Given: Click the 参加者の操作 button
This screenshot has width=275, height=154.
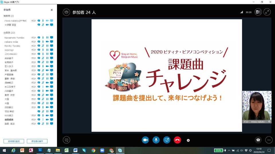Looking at the screenshot, I should point(37,141).
